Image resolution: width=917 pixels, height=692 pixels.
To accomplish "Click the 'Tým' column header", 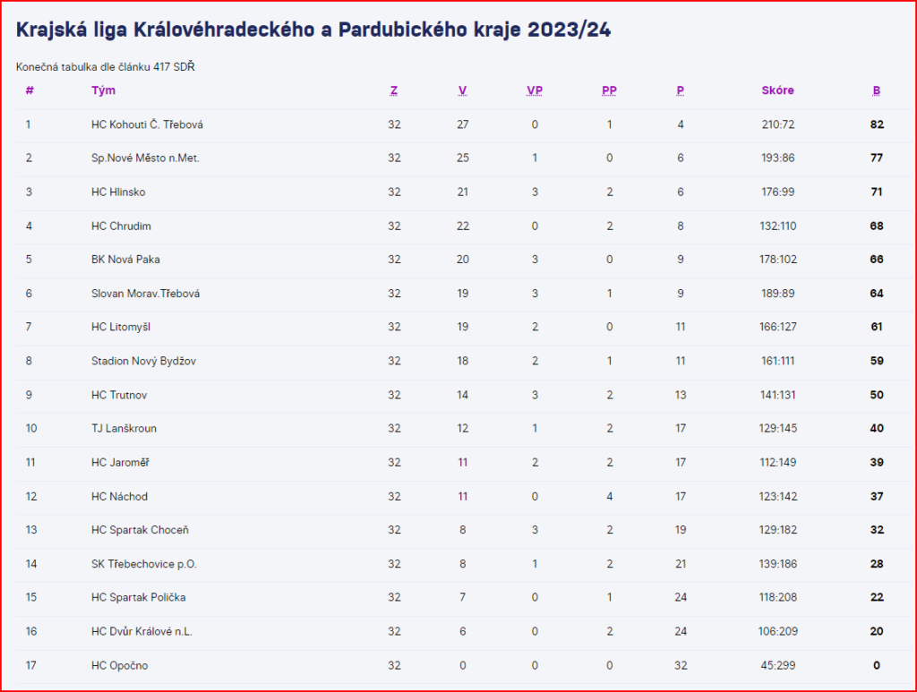I will click(103, 90).
